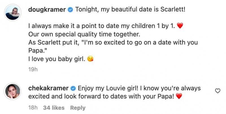This screenshot has width=226, height=114.
Task: Click dougkramer's verified badge
Action: point(70,10)
